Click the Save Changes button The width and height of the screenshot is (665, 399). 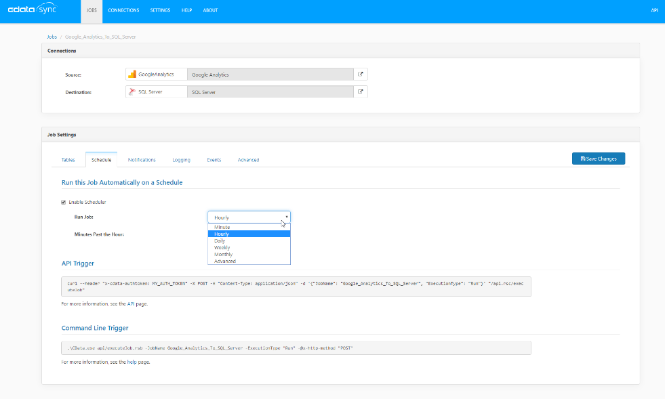pyautogui.click(x=599, y=159)
